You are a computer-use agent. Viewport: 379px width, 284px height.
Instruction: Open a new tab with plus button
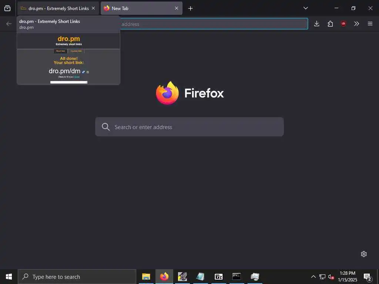pyautogui.click(x=191, y=9)
